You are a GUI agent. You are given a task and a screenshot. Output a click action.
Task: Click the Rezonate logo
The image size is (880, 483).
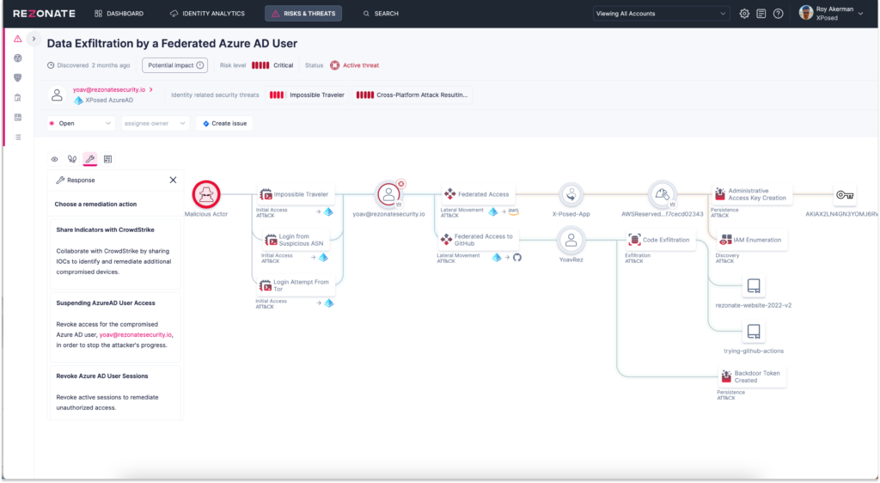44,14
